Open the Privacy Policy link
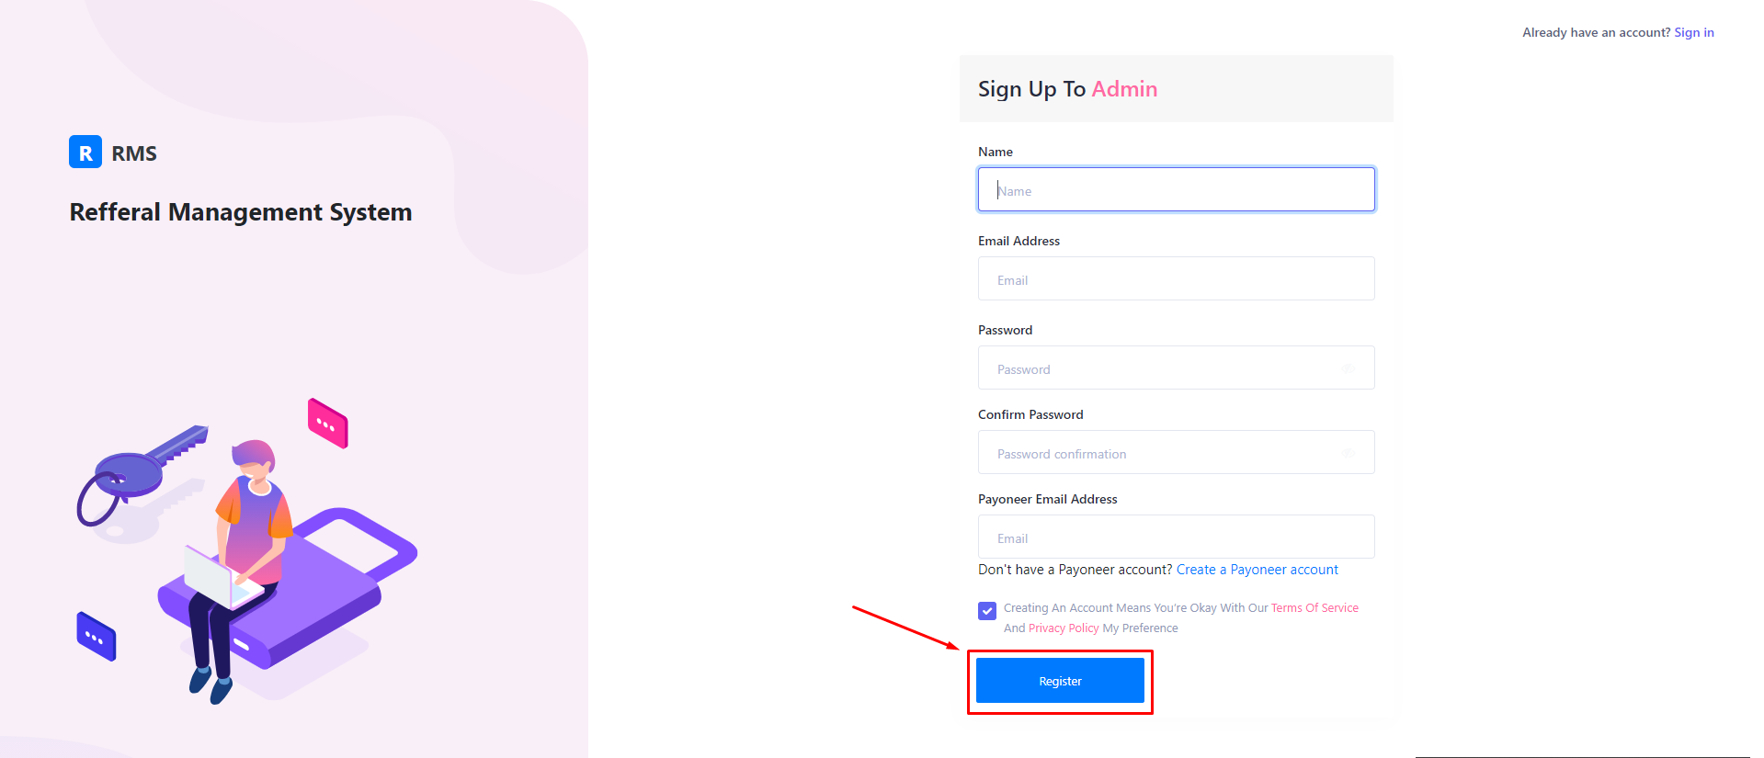Image resolution: width=1764 pixels, height=758 pixels. click(1064, 628)
